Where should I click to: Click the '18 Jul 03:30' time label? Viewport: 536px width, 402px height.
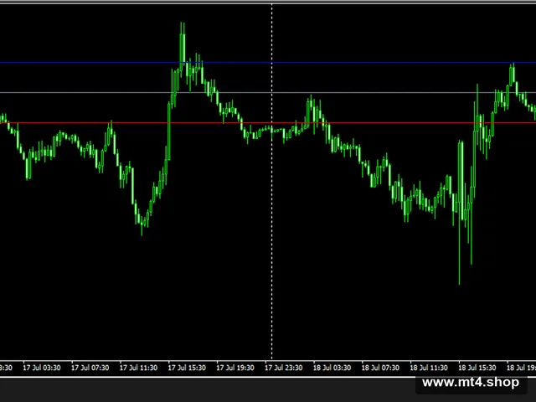(x=332, y=368)
